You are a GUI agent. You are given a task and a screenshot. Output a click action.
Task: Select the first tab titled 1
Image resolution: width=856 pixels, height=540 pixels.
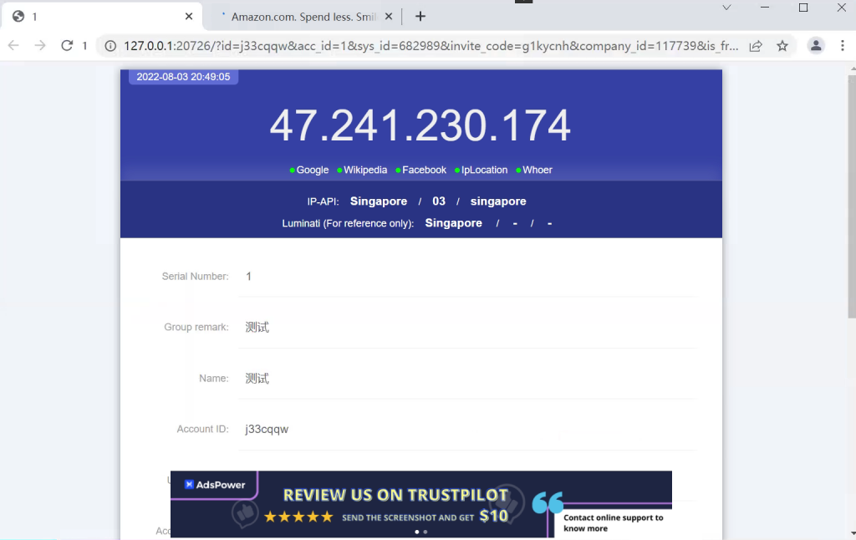coord(92,17)
